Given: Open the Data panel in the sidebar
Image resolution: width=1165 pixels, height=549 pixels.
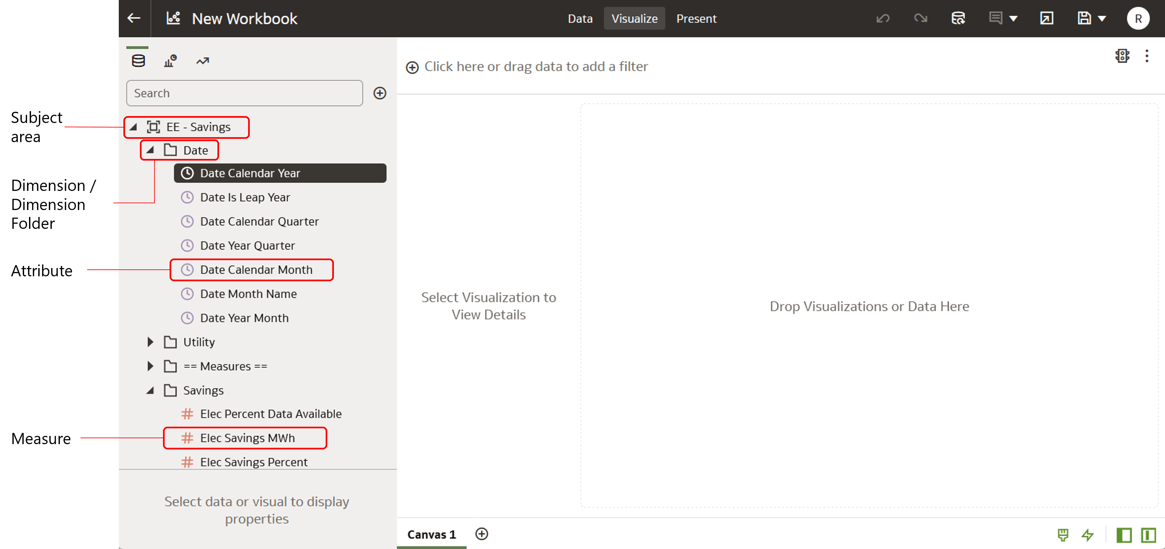Looking at the screenshot, I should (138, 61).
